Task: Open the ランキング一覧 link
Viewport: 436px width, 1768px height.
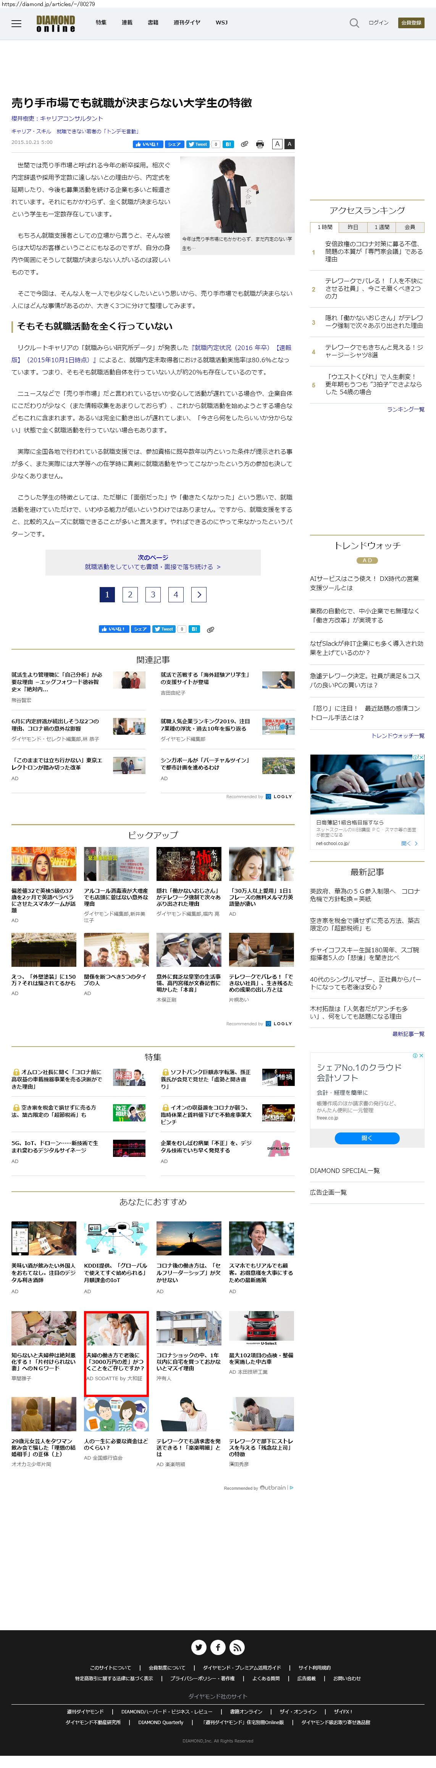Action: [405, 409]
